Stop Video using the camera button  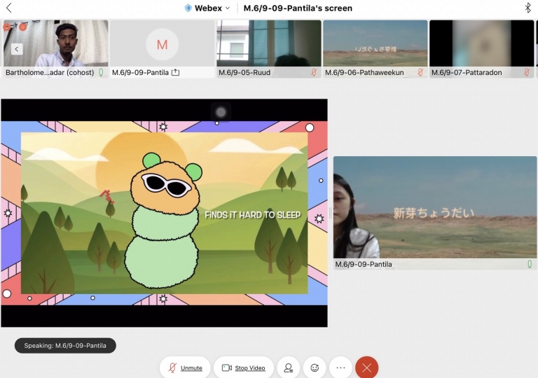[244, 367]
